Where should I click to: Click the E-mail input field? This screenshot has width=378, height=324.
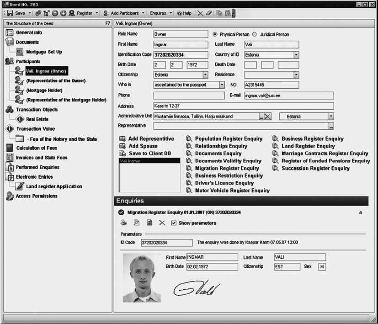click(x=289, y=96)
